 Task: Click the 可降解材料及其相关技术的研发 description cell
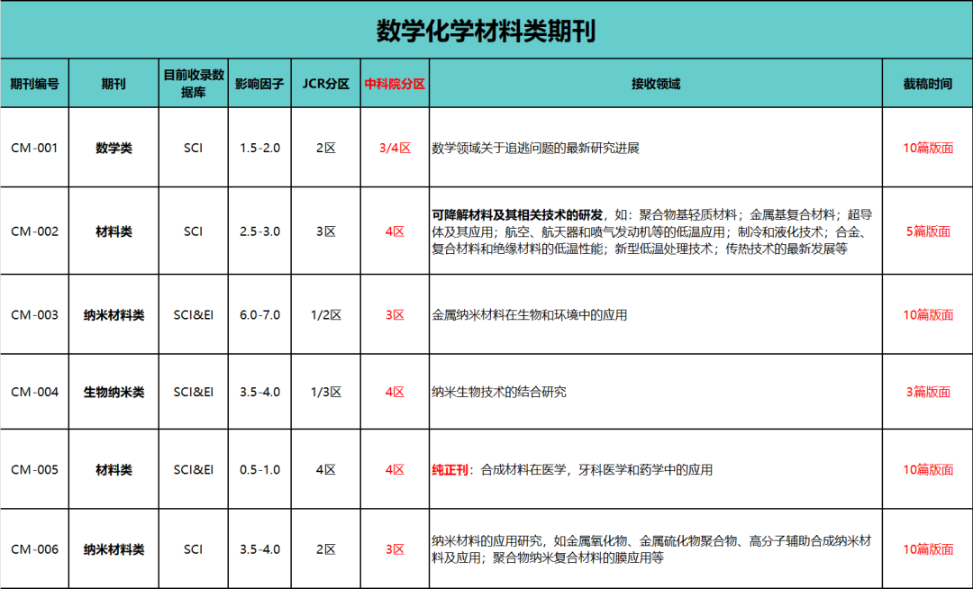656,231
